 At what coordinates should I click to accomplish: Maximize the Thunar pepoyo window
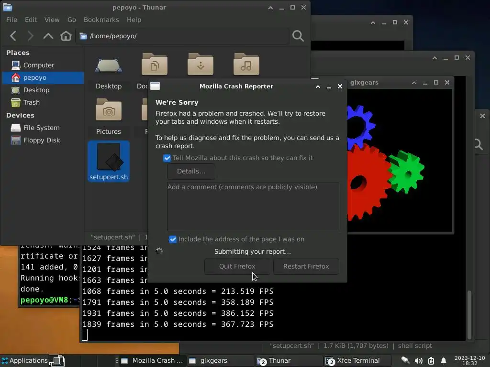292,8
